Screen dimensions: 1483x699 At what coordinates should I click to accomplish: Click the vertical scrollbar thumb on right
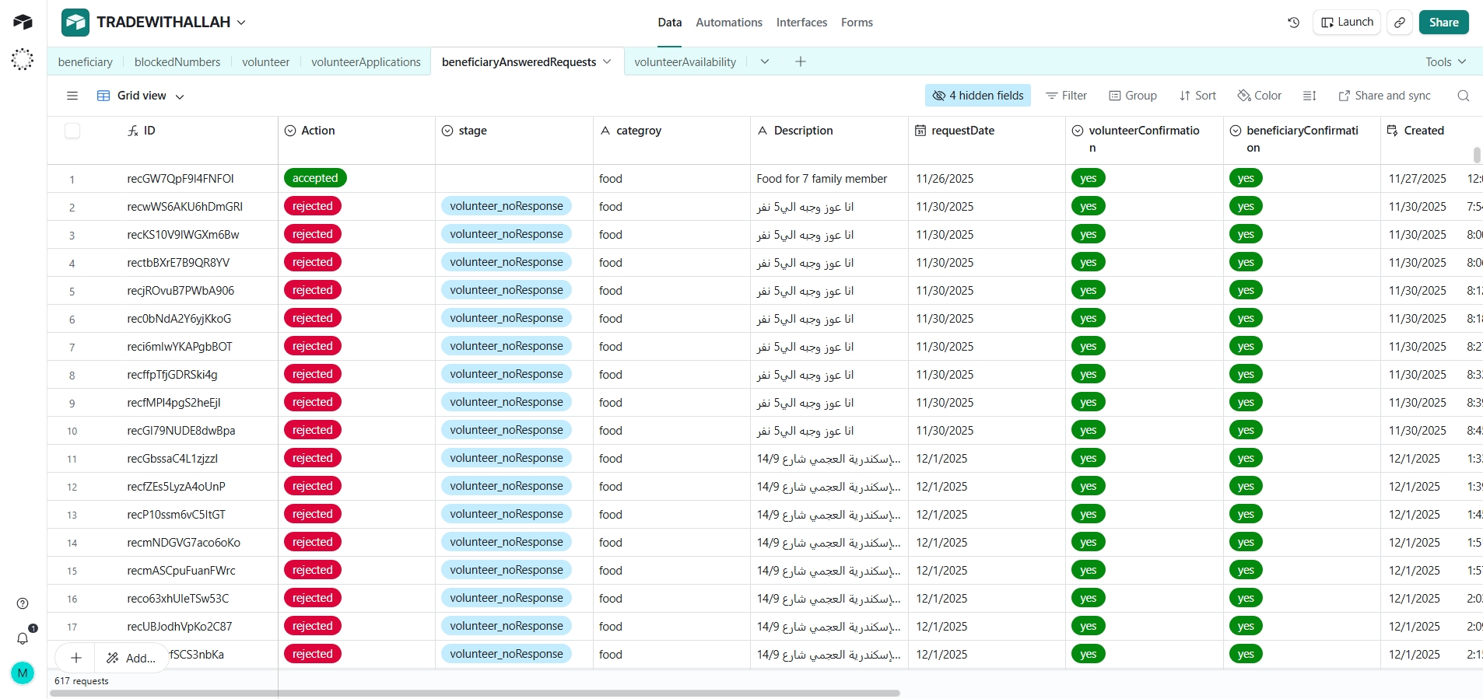(x=1477, y=155)
